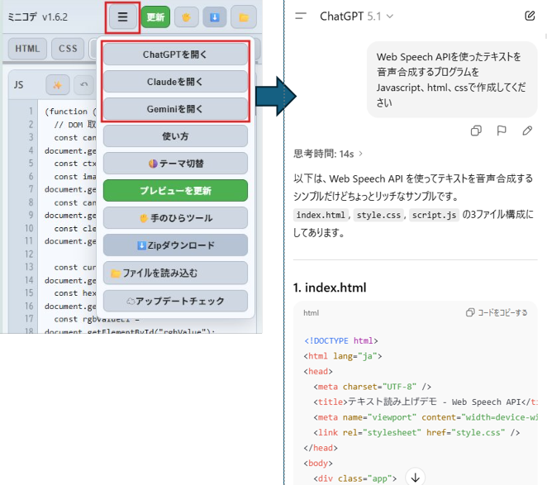This screenshot has height=485, width=547.
Task: Choose Geminiを開く in the menu
Action: [x=175, y=109]
